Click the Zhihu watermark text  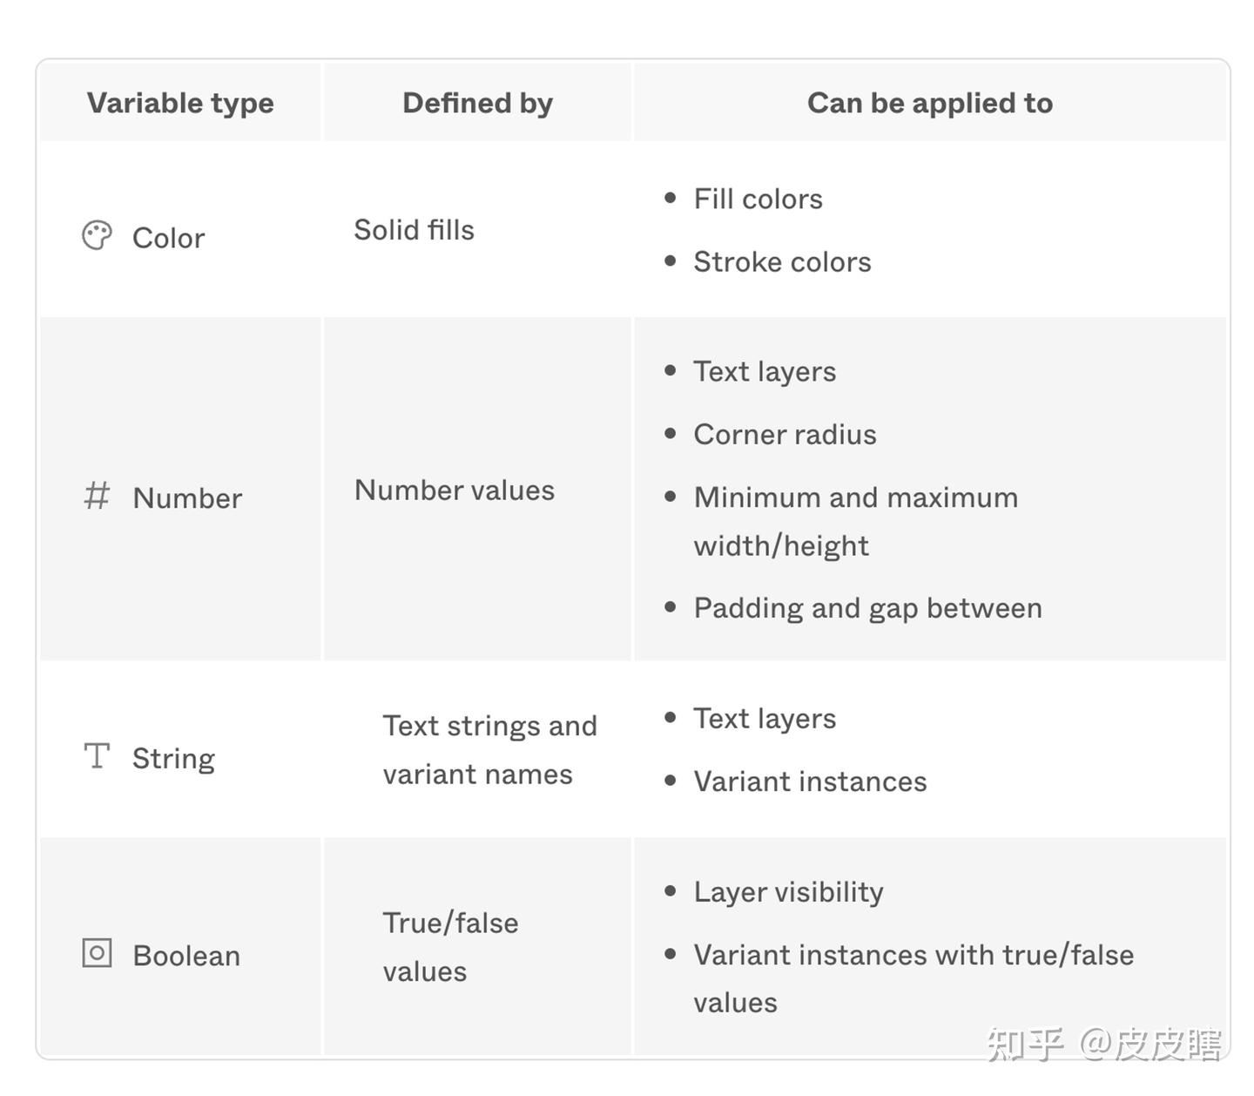[1103, 1044]
